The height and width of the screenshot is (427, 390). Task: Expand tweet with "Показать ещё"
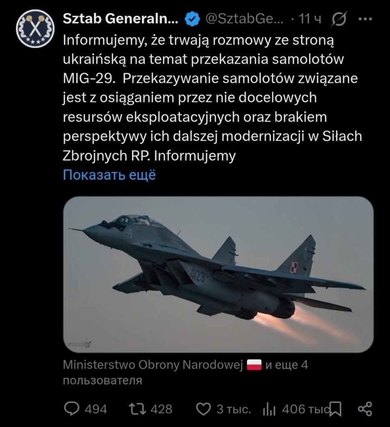click(109, 175)
